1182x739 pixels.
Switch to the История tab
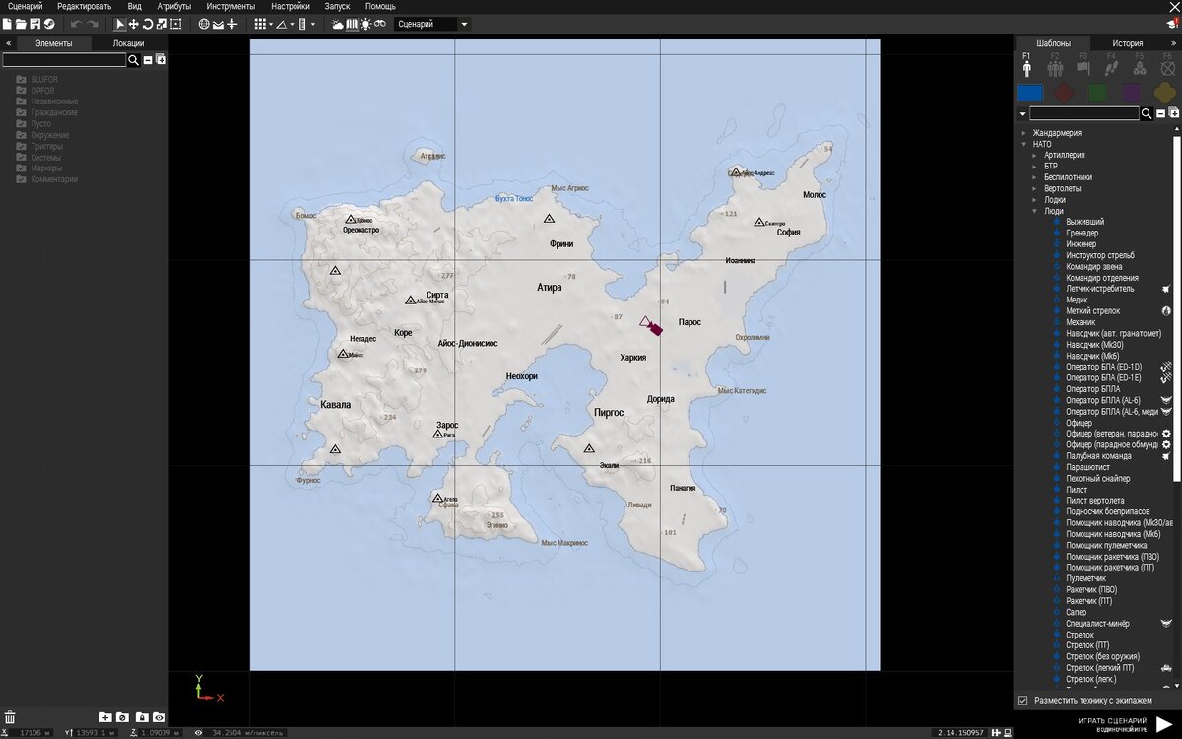tap(1128, 43)
